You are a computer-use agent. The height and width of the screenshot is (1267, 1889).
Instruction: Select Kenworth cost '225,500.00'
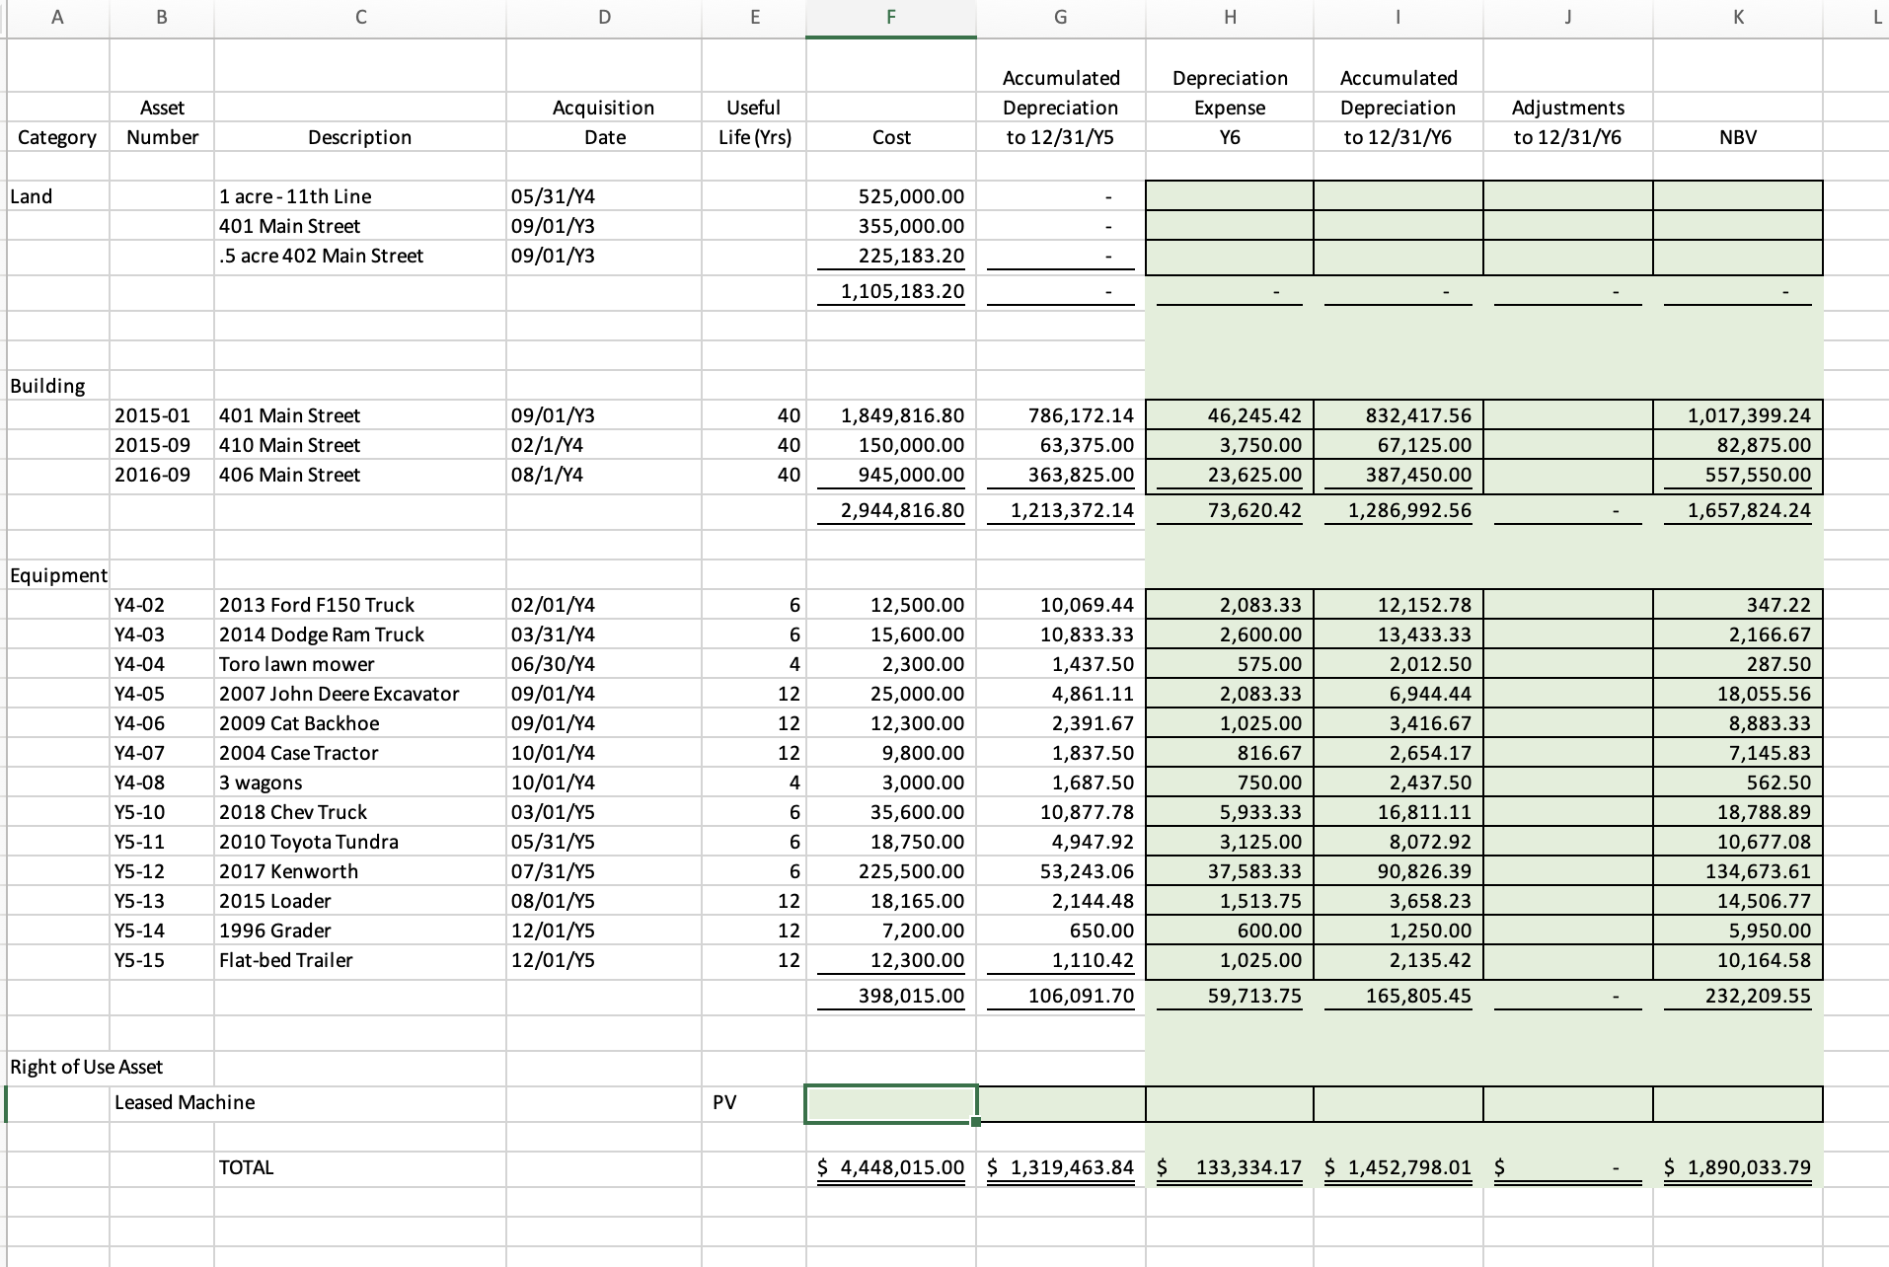tap(891, 871)
